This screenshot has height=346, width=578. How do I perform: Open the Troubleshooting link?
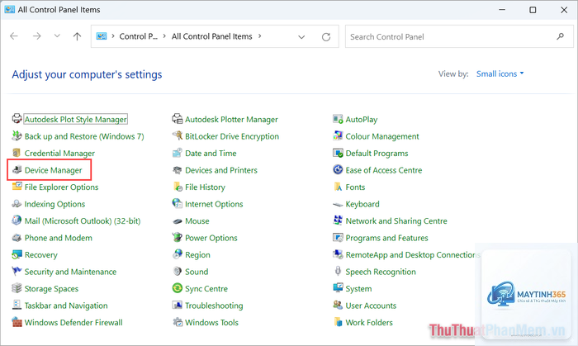[x=214, y=306]
